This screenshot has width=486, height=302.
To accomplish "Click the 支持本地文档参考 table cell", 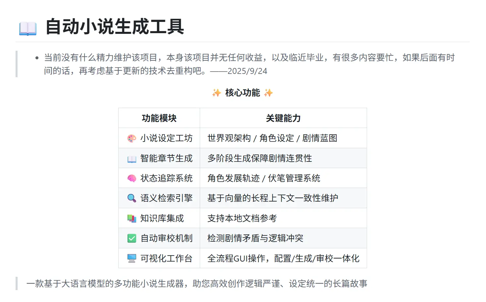I will click(242, 218).
